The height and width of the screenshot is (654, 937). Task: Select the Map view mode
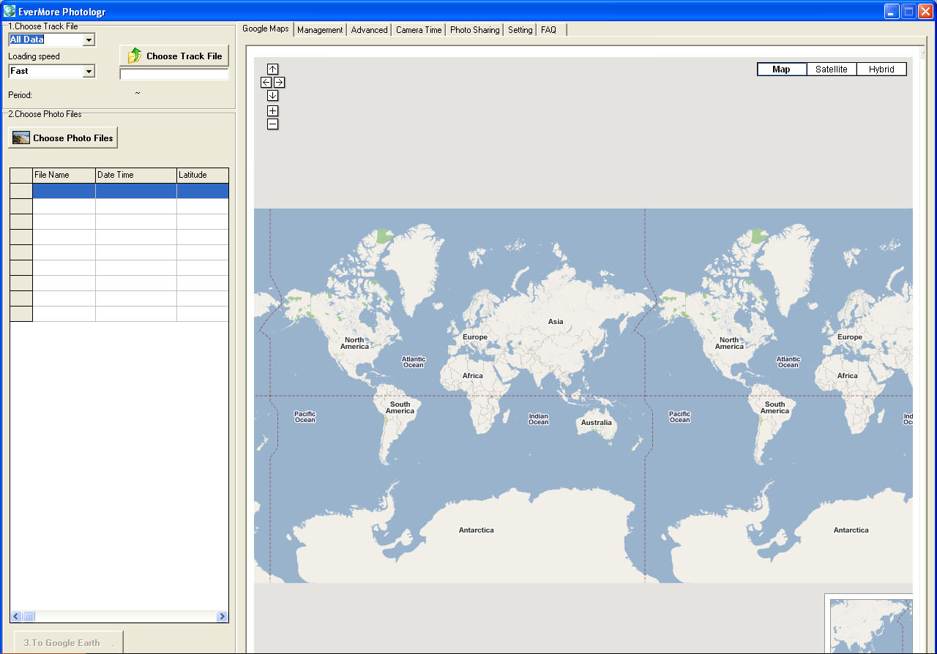pyautogui.click(x=781, y=69)
